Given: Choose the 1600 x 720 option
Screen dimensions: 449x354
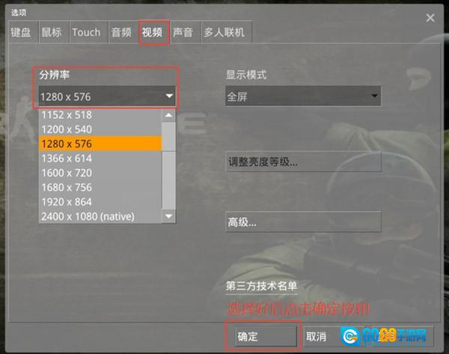Looking at the screenshot, I should tap(100, 173).
